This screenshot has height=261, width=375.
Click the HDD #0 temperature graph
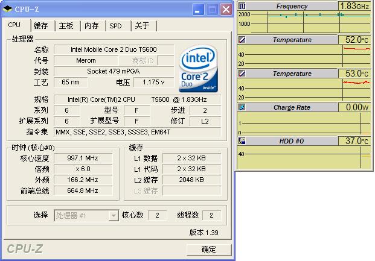(x=304, y=157)
